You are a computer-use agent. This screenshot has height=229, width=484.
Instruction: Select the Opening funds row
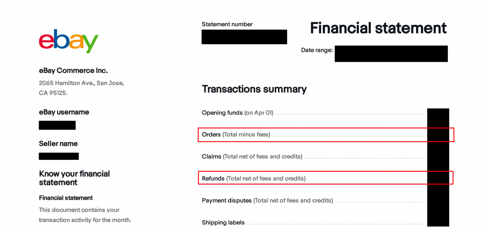[x=325, y=113]
